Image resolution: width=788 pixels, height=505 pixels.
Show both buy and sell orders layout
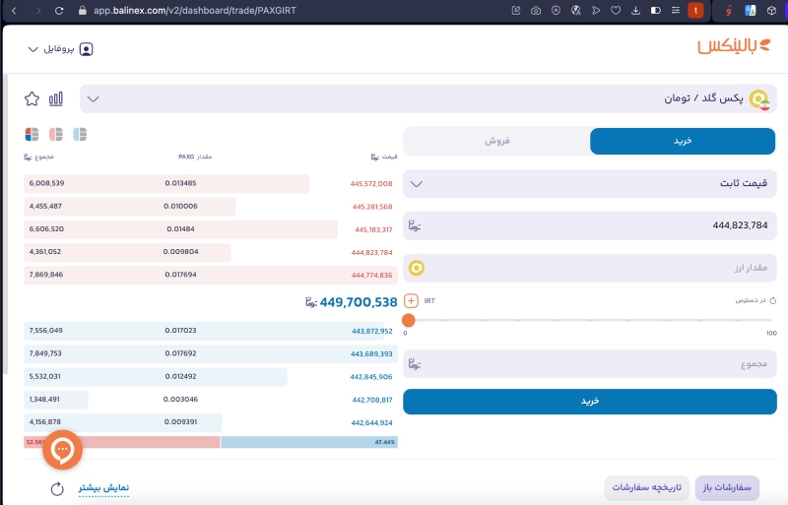32,134
